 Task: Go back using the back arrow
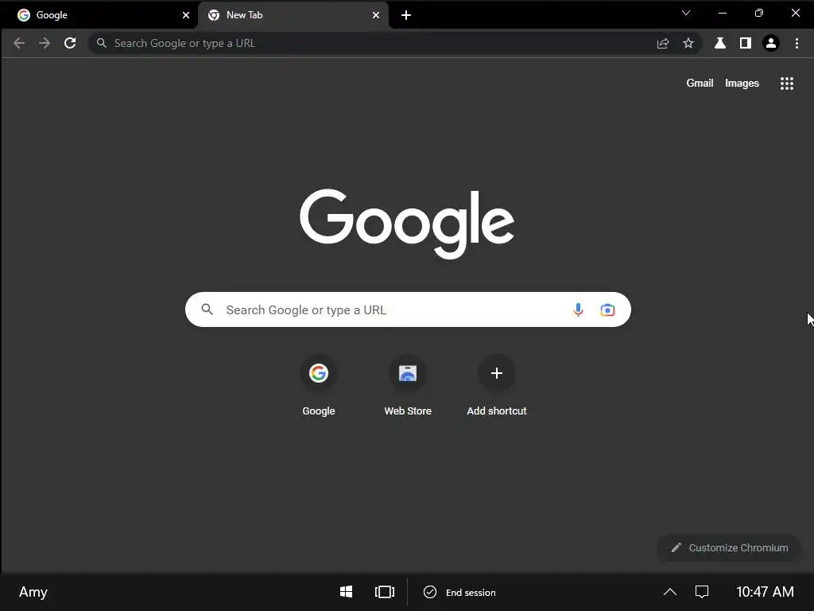[x=19, y=43]
